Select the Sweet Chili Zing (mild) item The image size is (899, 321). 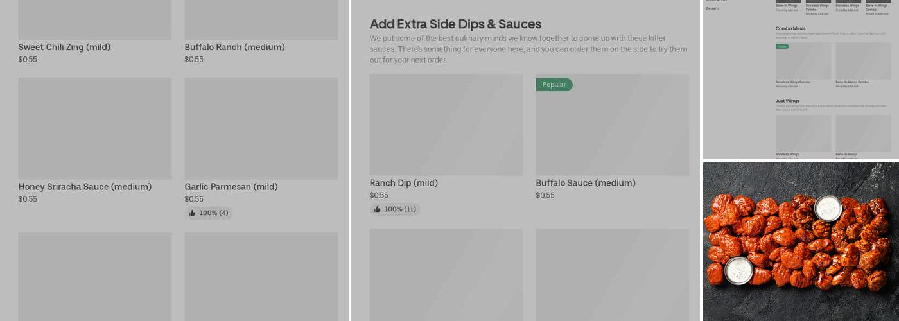click(64, 48)
